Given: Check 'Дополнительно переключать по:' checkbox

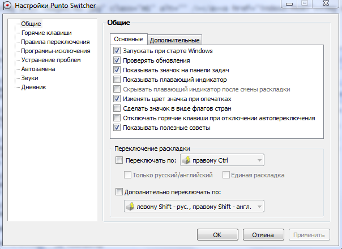Looking at the screenshot, I should pos(119,192).
